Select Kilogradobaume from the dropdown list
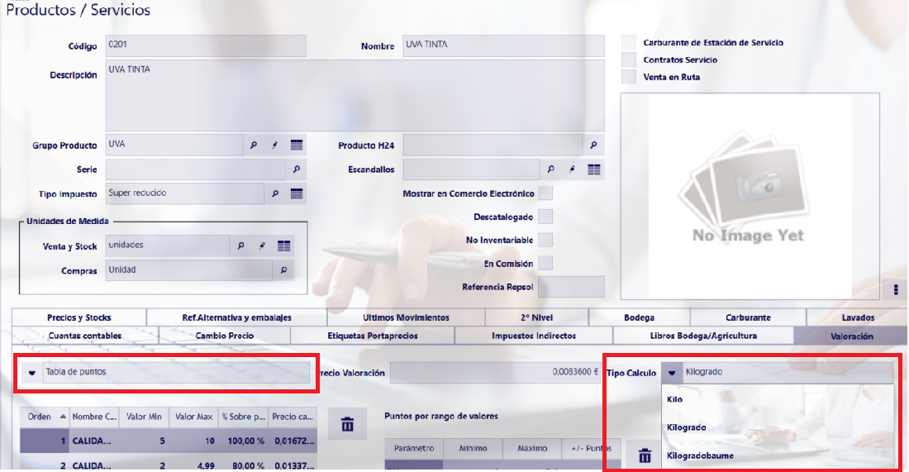This screenshot has width=909, height=472. point(700,455)
